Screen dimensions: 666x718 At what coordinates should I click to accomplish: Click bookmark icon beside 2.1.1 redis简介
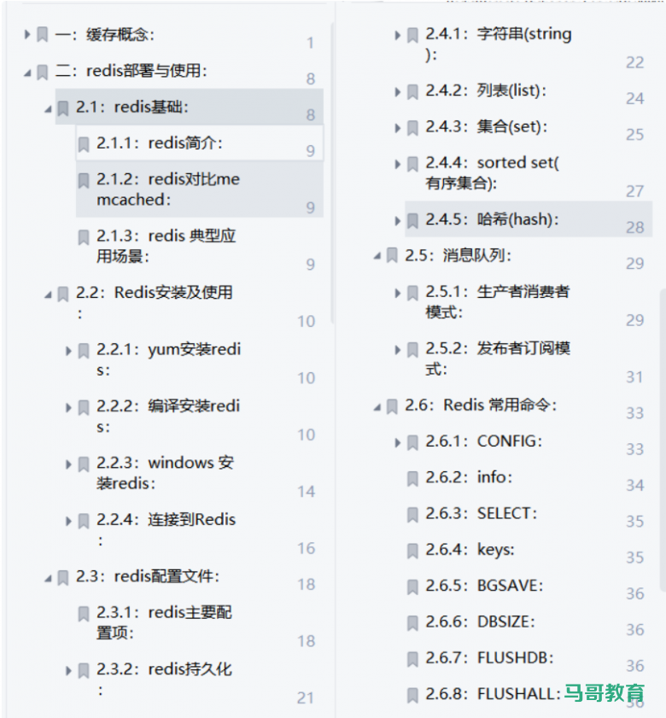[84, 144]
